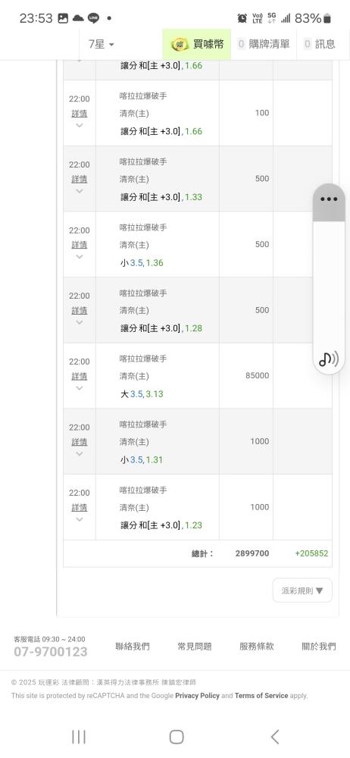Open the 7星 dropdown menu
The height and width of the screenshot is (758, 350).
point(101,44)
